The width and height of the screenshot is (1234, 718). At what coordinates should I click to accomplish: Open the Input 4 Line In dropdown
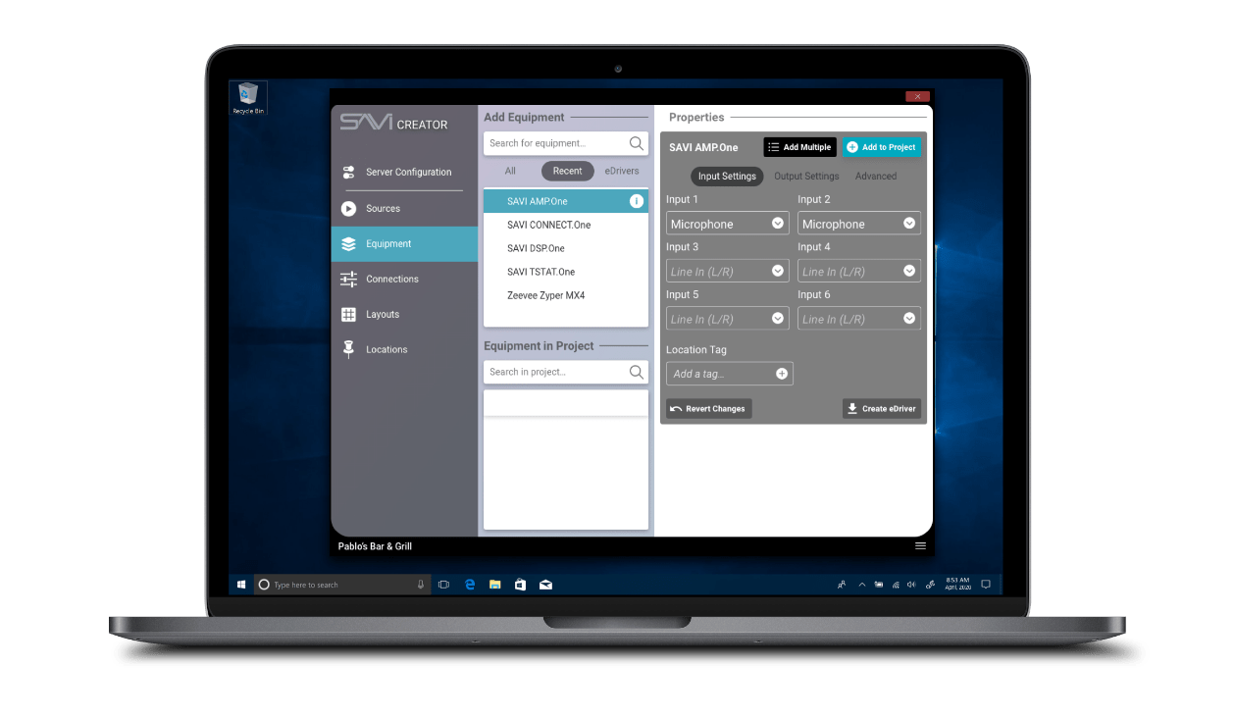pyautogui.click(x=859, y=271)
